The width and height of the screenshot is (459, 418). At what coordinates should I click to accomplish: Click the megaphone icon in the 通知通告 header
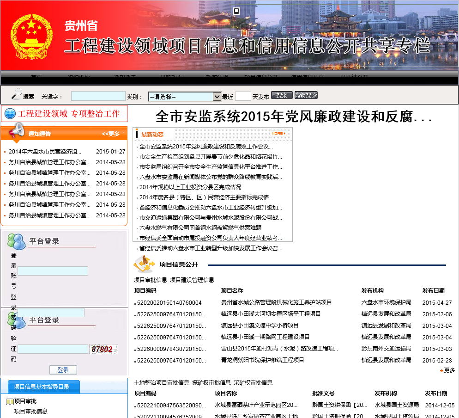click(x=16, y=130)
